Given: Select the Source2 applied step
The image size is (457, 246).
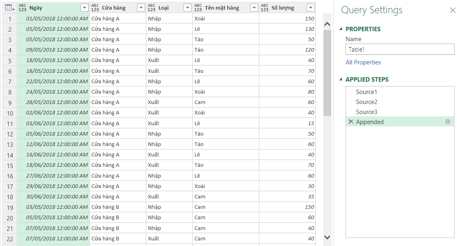Looking at the screenshot, I should click(400, 102).
